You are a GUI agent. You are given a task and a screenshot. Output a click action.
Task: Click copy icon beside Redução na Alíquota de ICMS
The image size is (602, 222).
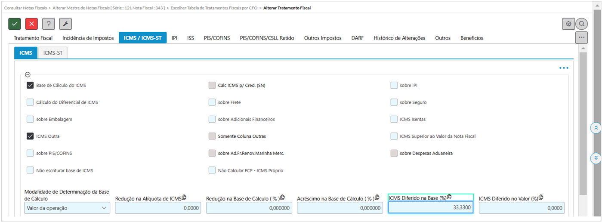pos(184,197)
